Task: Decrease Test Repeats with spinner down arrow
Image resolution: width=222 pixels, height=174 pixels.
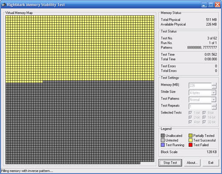Action: click(x=214, y=108)
